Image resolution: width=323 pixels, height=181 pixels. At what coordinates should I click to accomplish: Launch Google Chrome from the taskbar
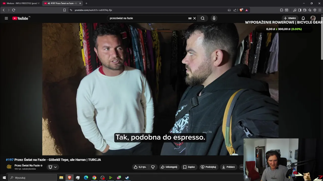[x=94, y=178]
